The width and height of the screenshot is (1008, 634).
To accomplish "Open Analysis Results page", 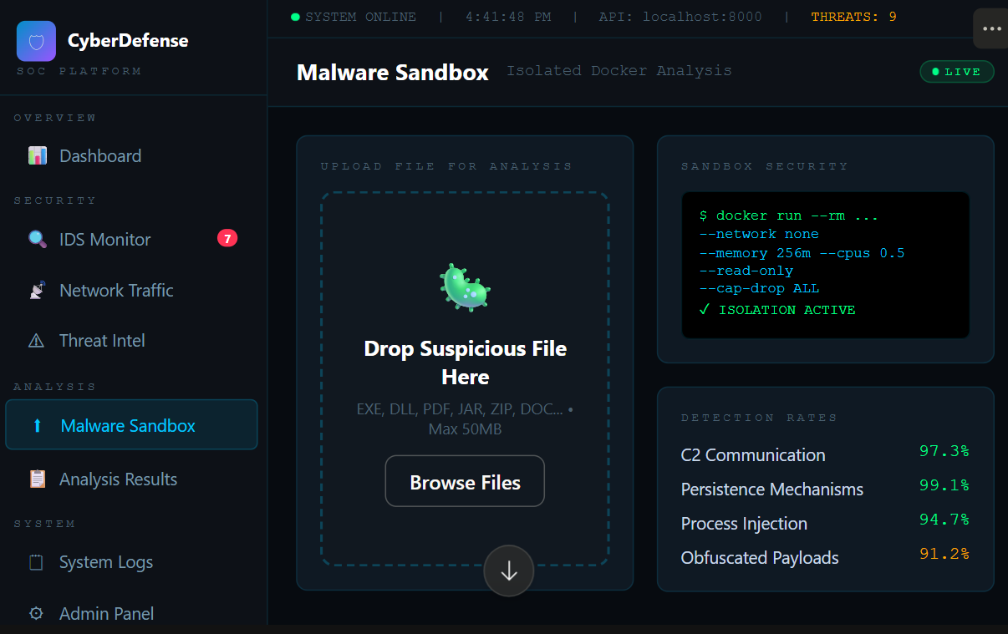I will click(132, 479).
